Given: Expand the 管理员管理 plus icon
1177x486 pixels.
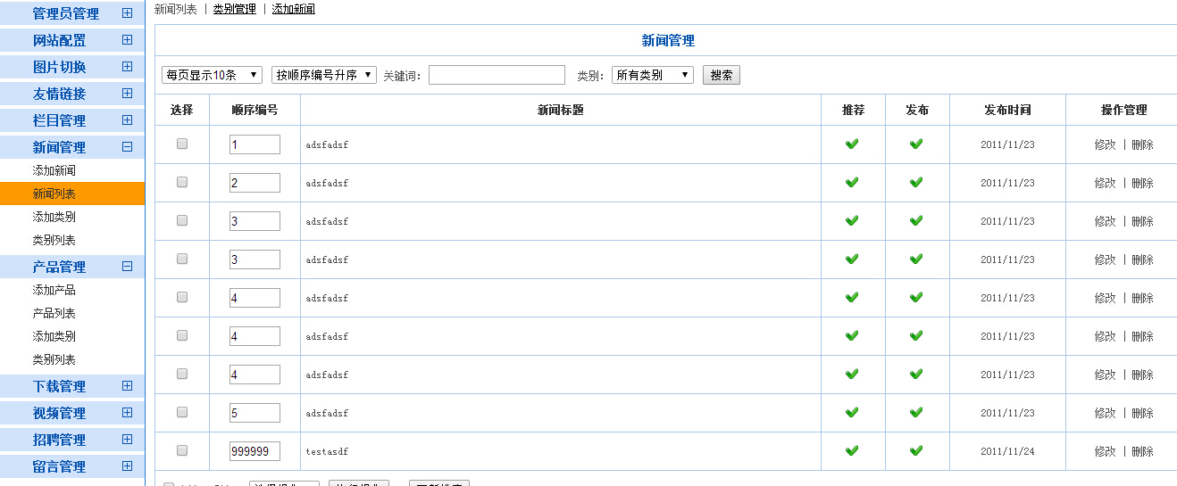Looking at the screenshot, I should pyautogui.click(x=127, y=13).
